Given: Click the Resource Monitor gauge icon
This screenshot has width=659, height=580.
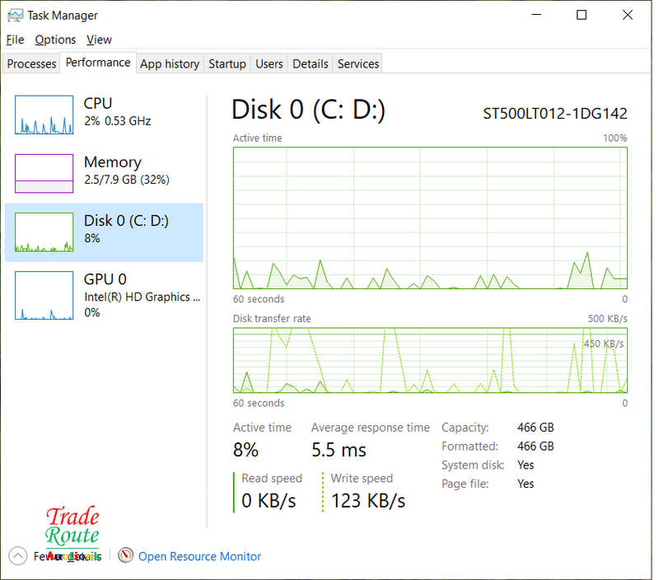Looking at the screenshot, I should 125,556.
